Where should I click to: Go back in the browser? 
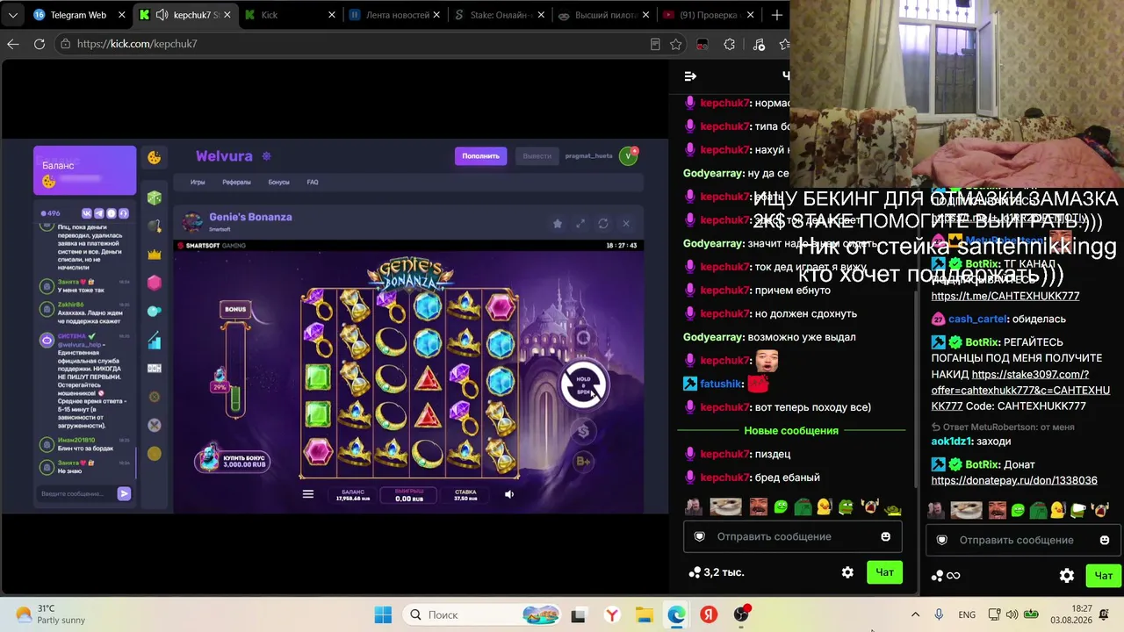[x=13, y=44]
